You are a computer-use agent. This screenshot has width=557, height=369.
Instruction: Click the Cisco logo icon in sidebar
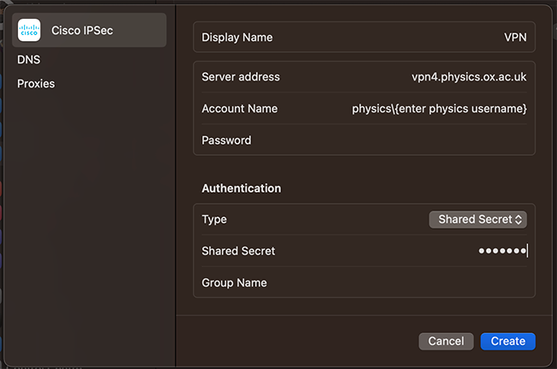click(29, 31)
